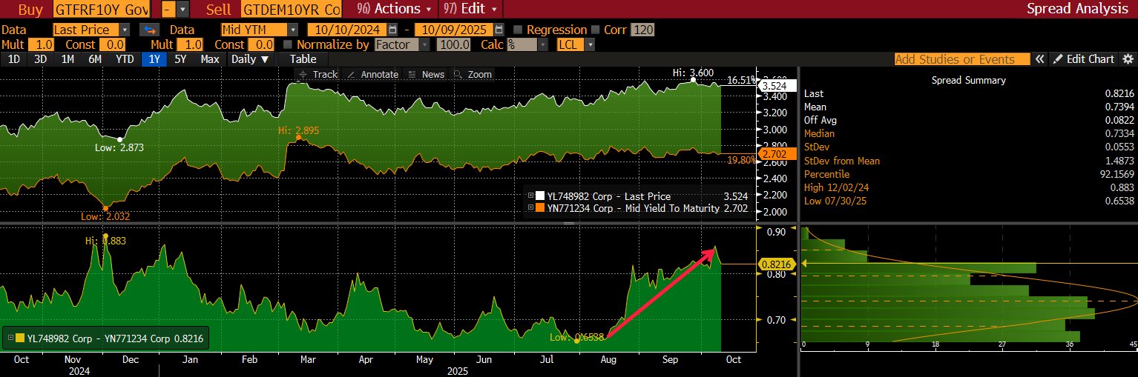Open the Table view
Viewport: 1138px width, 377px height.
click(x=303, y=59)
